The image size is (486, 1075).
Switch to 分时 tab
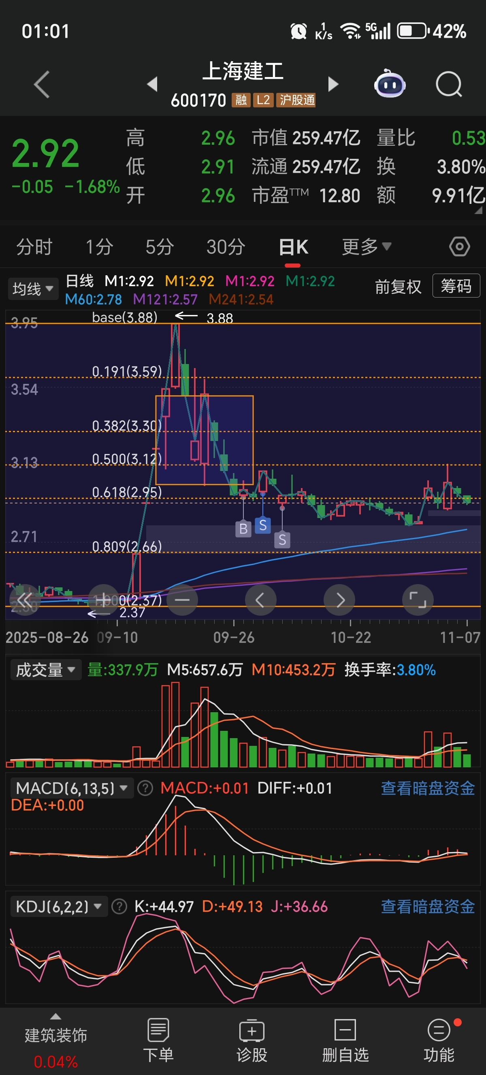point(34,246)
